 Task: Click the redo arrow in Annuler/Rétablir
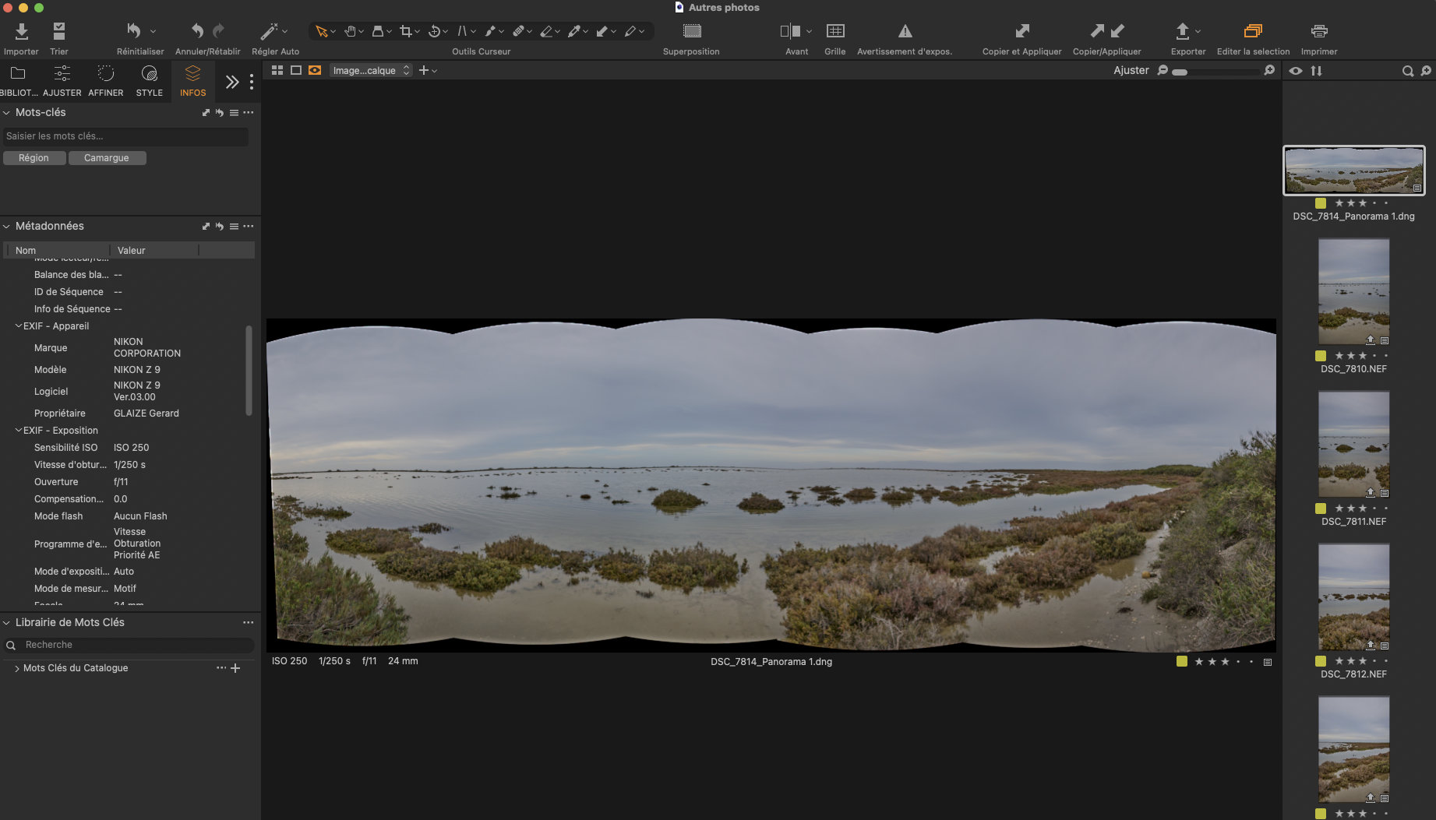click(218, 31)
